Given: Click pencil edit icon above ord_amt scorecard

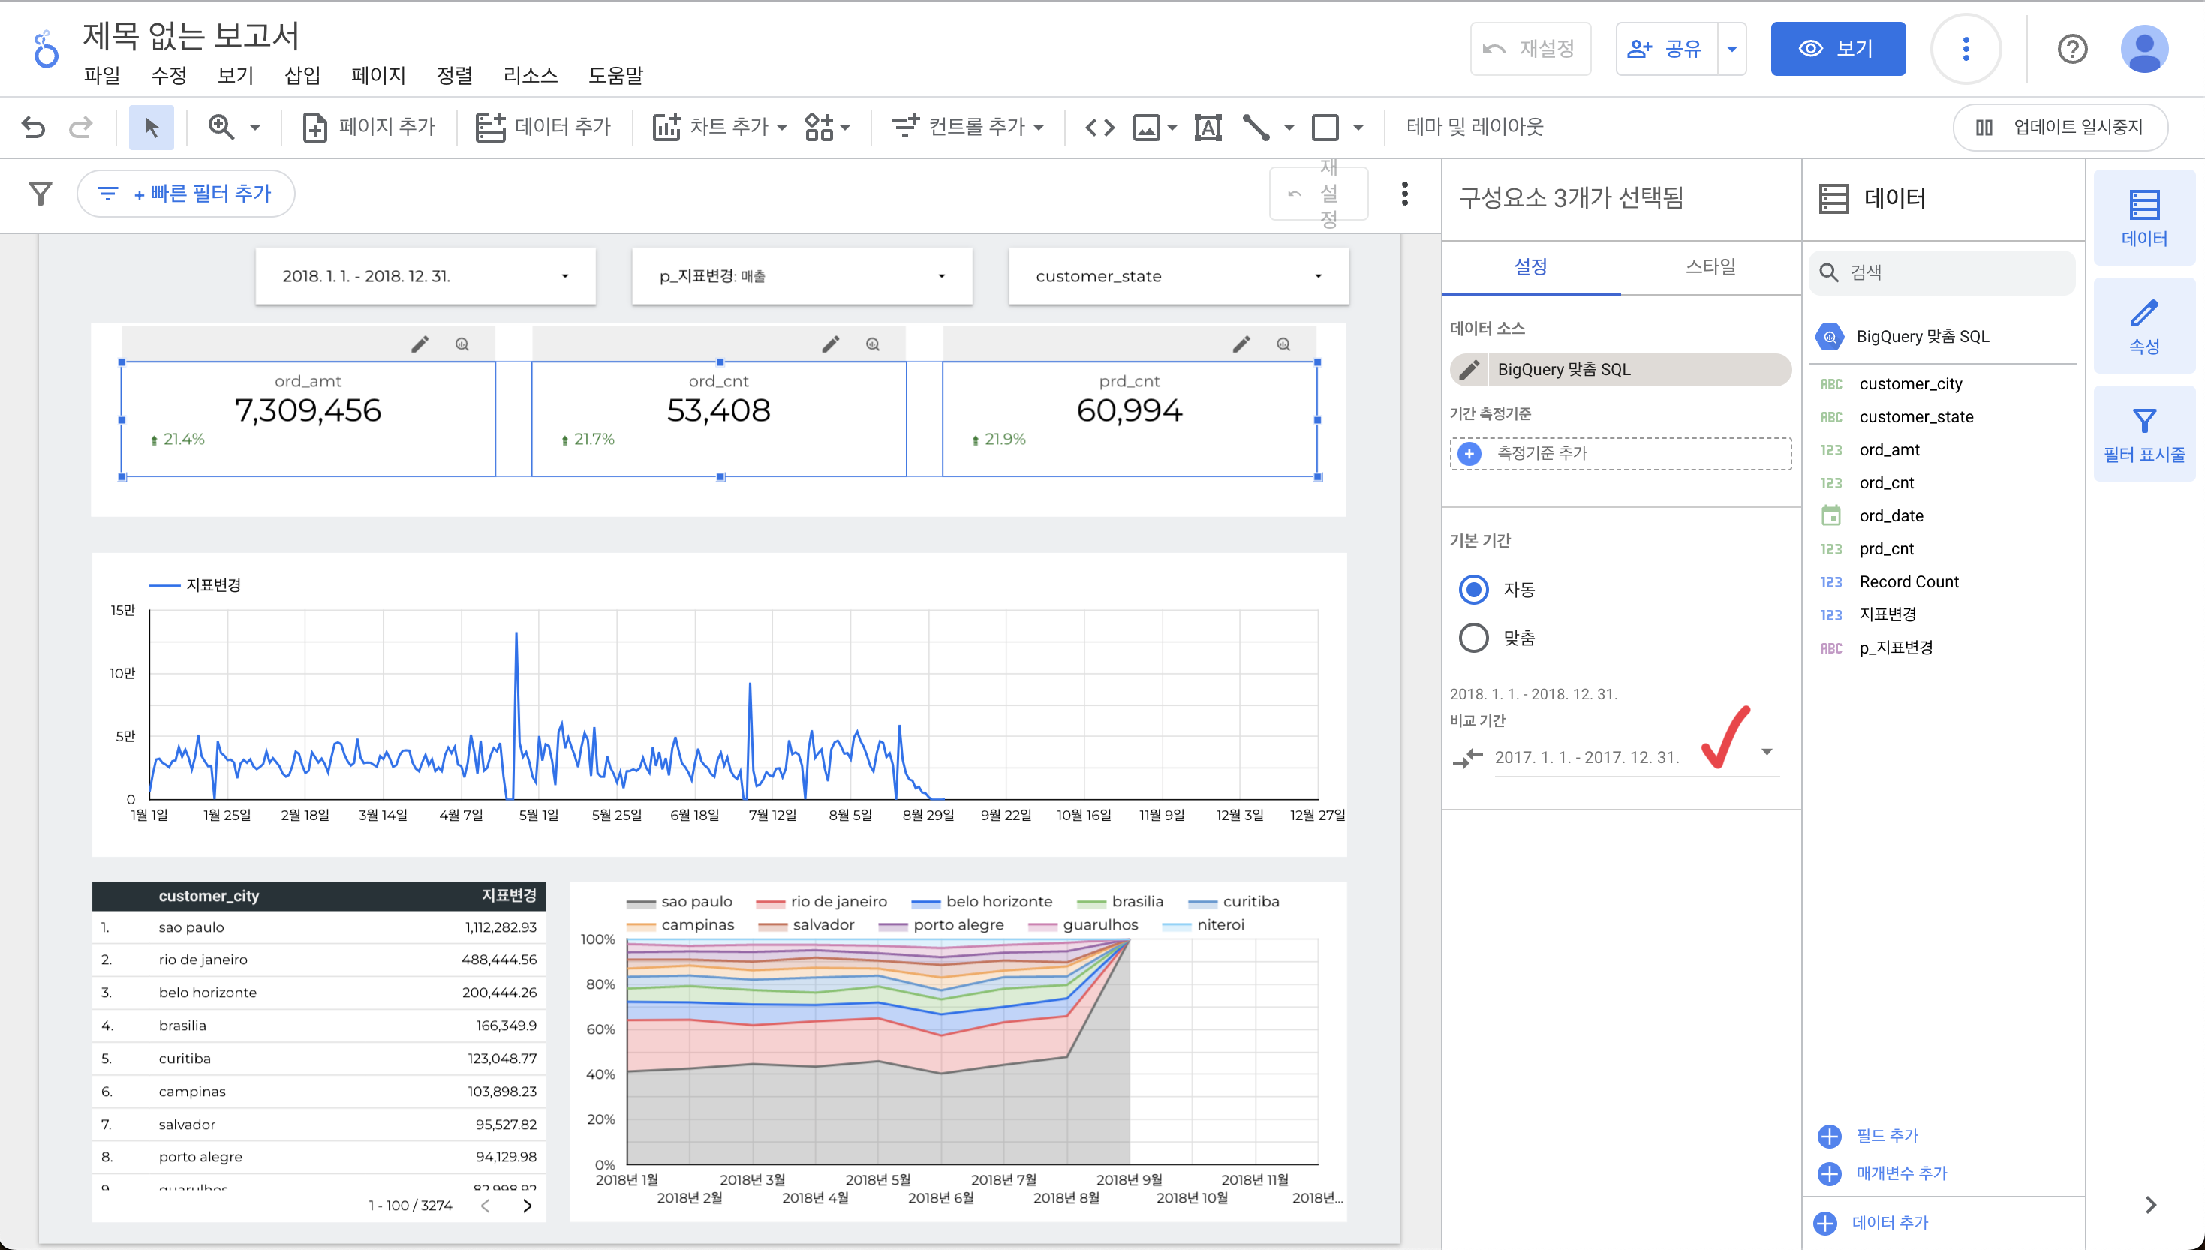Looking at the screenshot, I should click(x=420, y=344).
